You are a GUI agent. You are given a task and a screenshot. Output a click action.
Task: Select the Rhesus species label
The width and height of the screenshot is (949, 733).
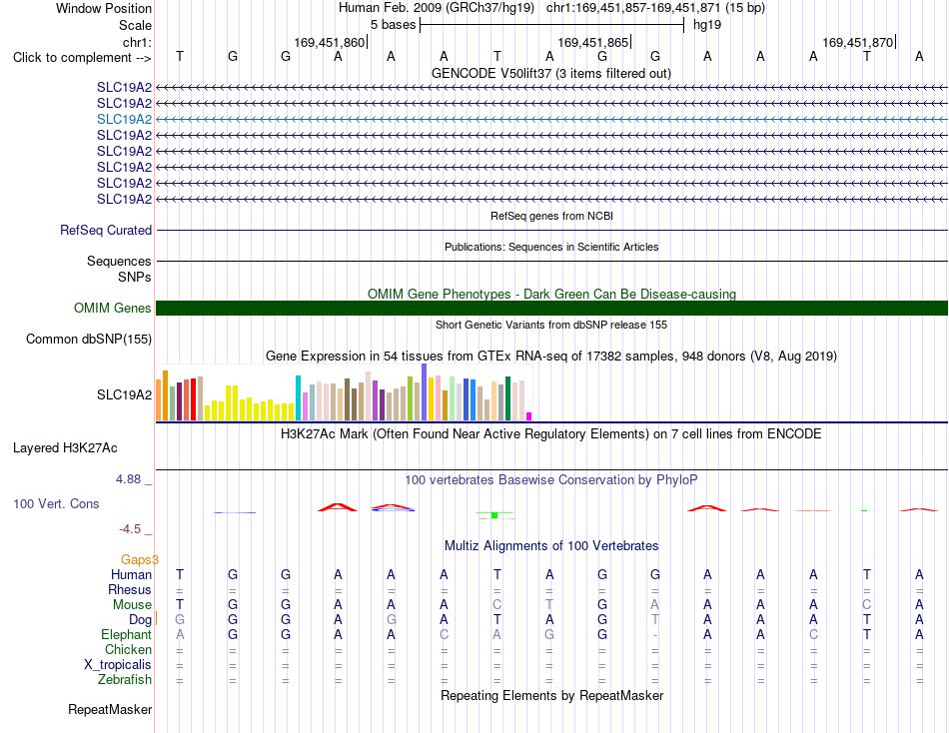[x=130, y=589]
